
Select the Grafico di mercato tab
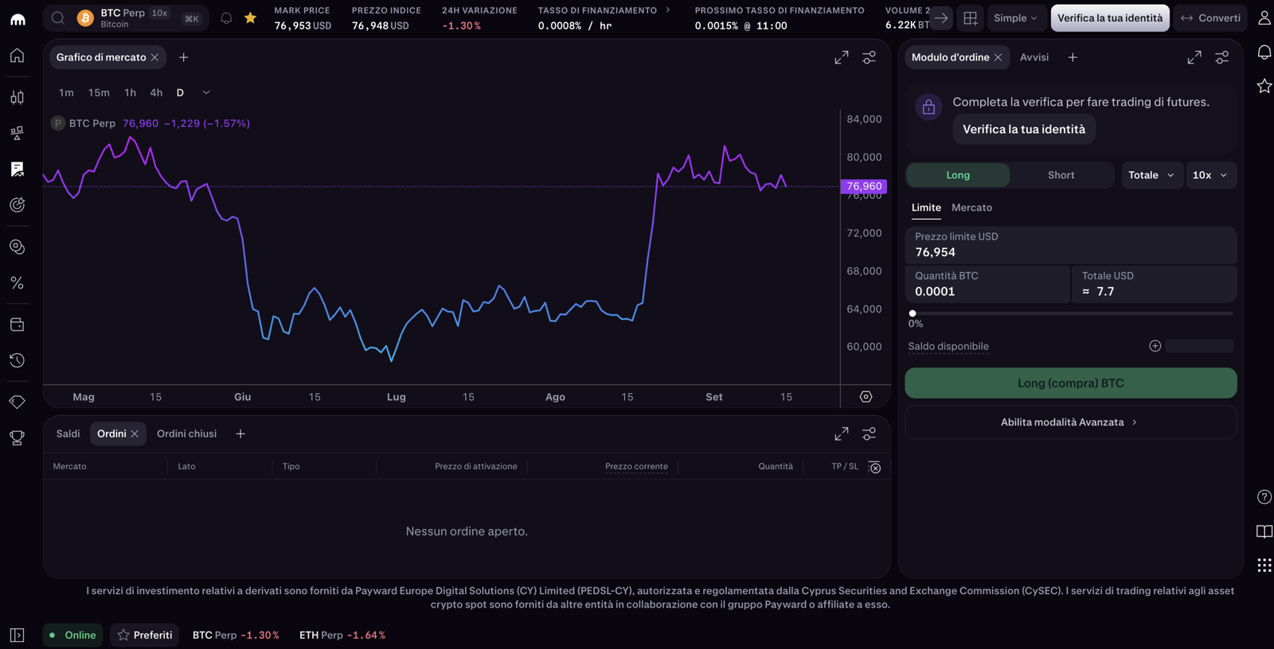(x=101, y=57)
